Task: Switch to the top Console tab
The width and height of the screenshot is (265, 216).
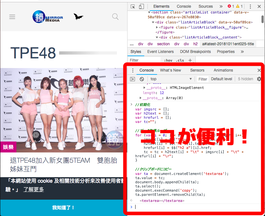Action: click(x=184, y=6)
